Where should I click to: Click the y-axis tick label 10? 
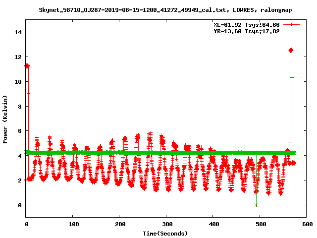coord(18,82)
